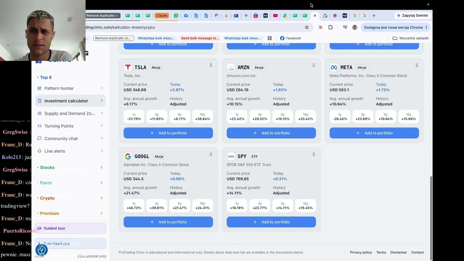The width and height of the screenshot is (464, 261).
Task: Open the Chrome Extensions puzzle icon
Action: click(330, 27)
